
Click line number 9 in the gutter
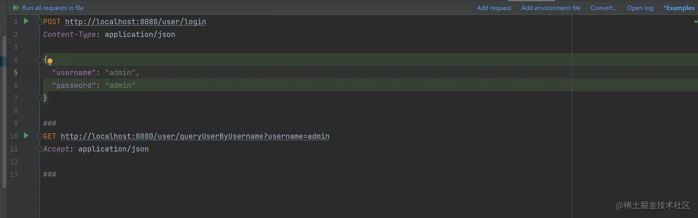(x=16, y=124)
